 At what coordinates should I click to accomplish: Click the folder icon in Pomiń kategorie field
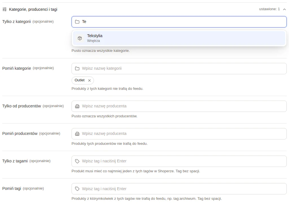click(77, 69)
